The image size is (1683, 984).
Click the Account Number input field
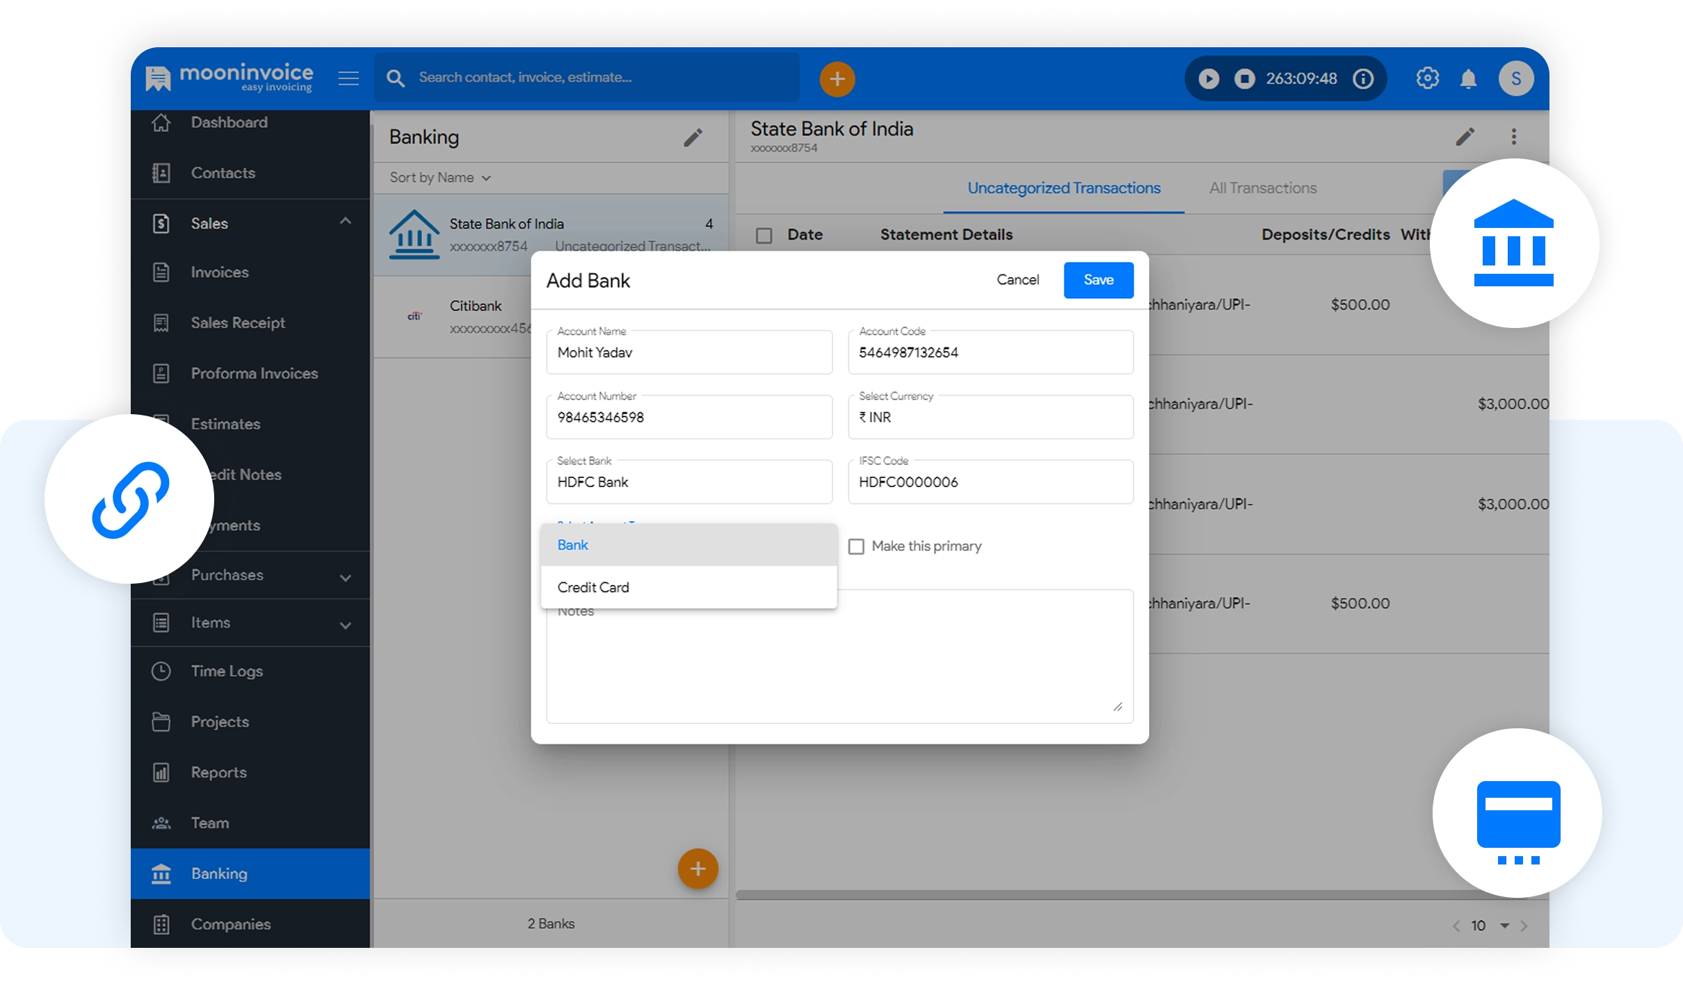688,418
